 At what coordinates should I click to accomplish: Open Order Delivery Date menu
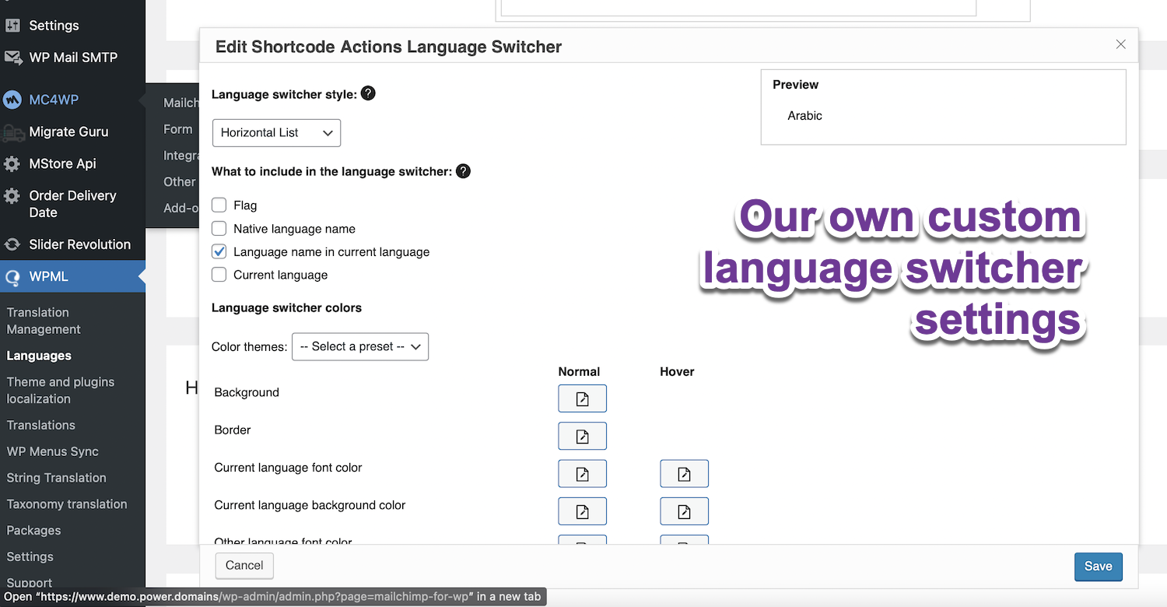point(72,204)
